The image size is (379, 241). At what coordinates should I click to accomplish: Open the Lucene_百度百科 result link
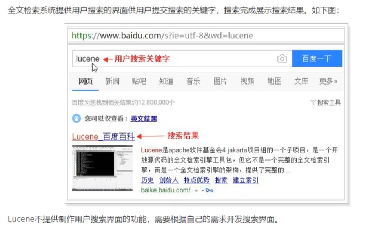pyautogui.click(x=103, y=136)
